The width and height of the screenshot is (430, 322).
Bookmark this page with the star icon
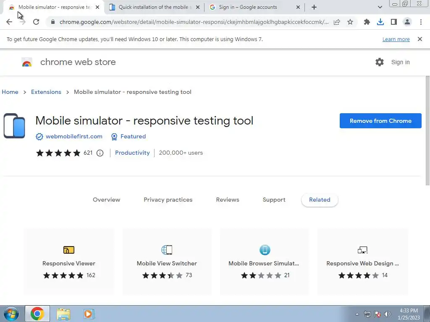tap(350, 22)
